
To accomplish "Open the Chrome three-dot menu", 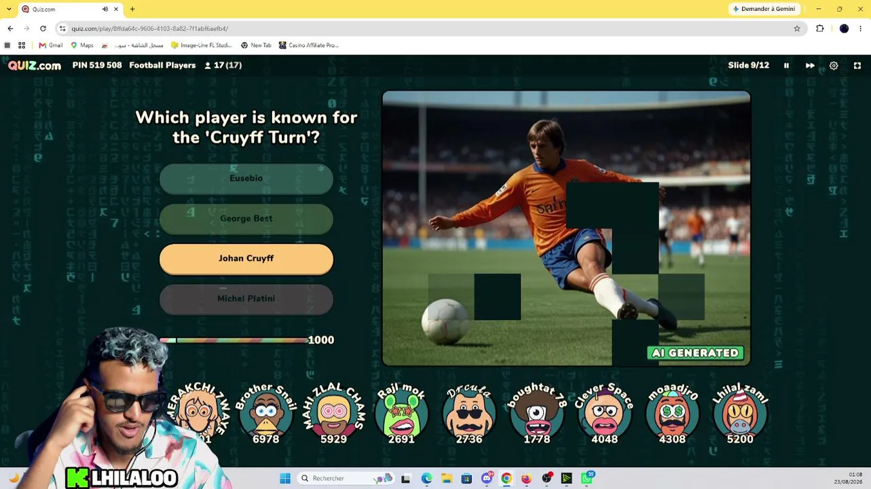I will [861, 29].
